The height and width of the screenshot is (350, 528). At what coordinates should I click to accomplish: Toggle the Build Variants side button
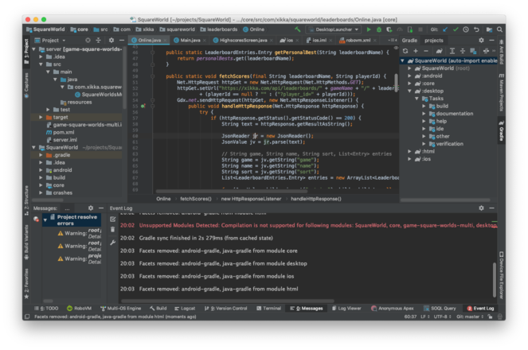[26, 243]
